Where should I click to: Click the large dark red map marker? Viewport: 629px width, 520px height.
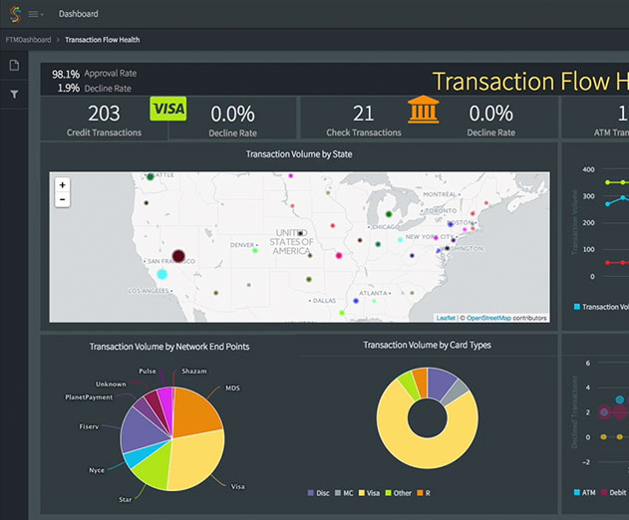pos(178,256)
